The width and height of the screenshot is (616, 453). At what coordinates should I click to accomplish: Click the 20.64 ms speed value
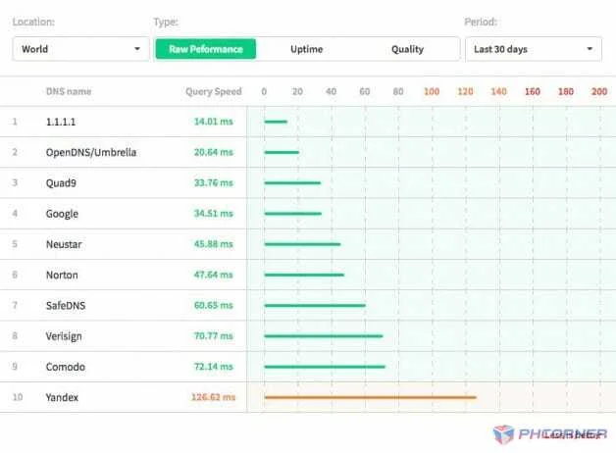pos(213,152)
